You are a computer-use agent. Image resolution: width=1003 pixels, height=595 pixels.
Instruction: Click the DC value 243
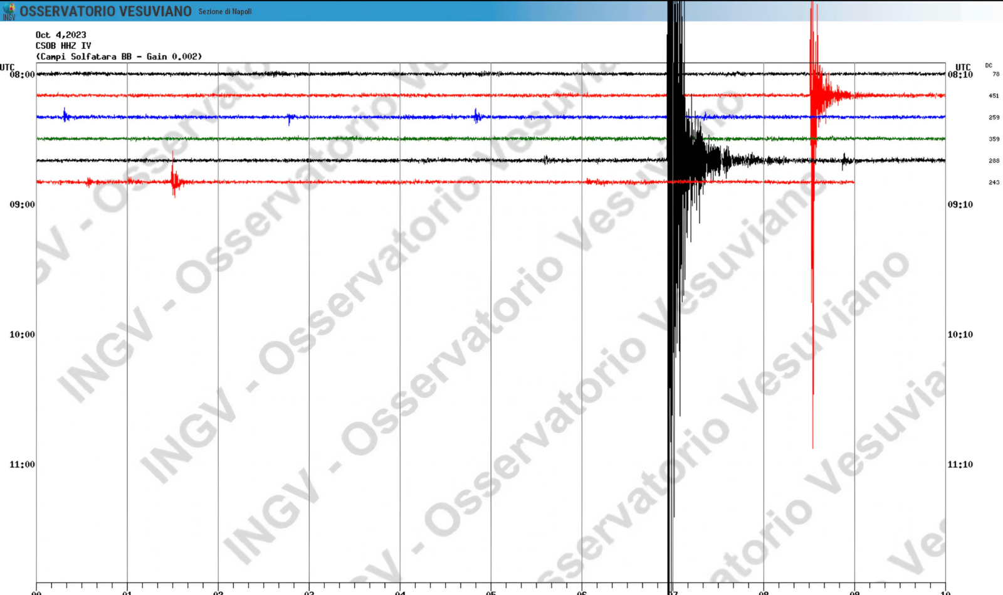click(994, 182)
